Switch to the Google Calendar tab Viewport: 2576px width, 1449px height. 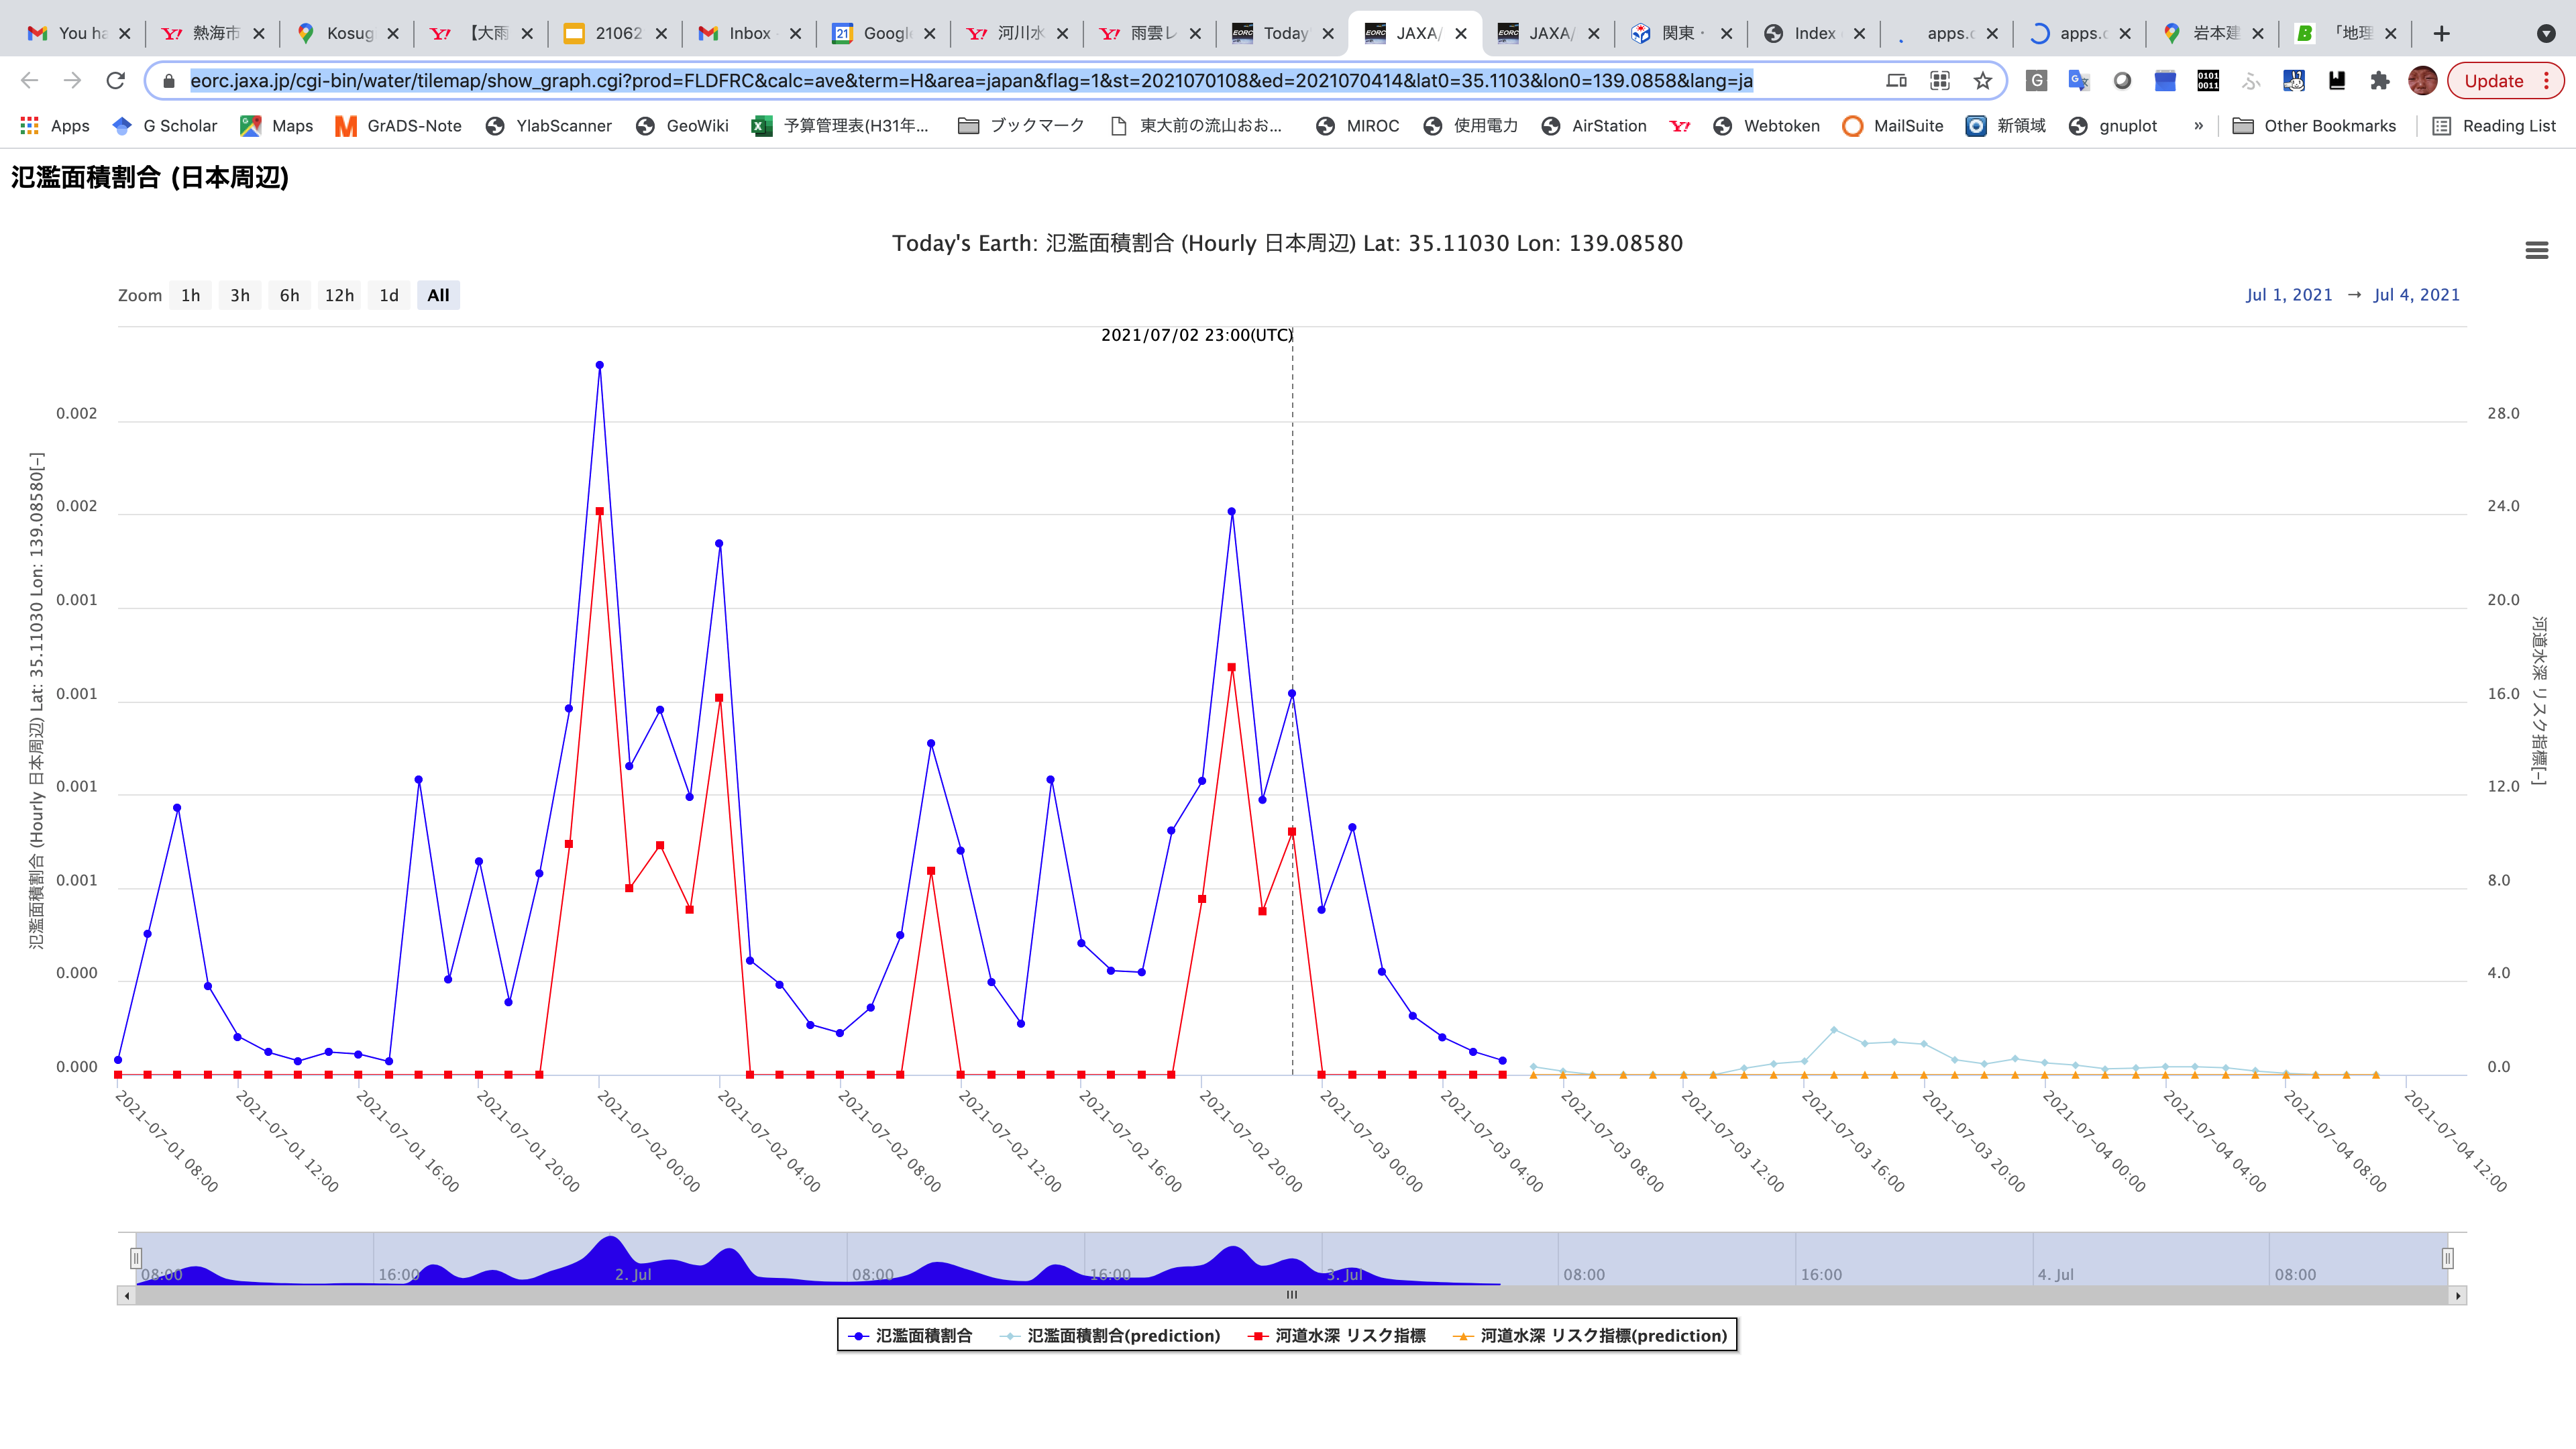(884, 33)
